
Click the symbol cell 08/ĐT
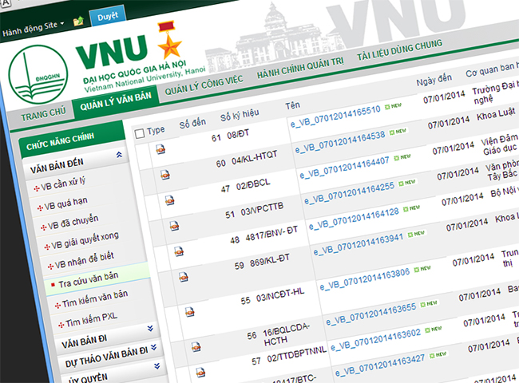point(238,135)
